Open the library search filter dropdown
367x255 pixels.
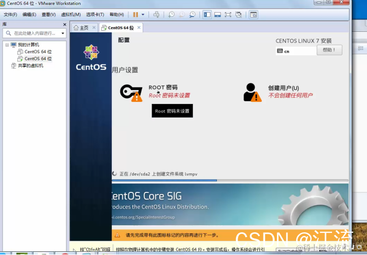coord(63,33)
